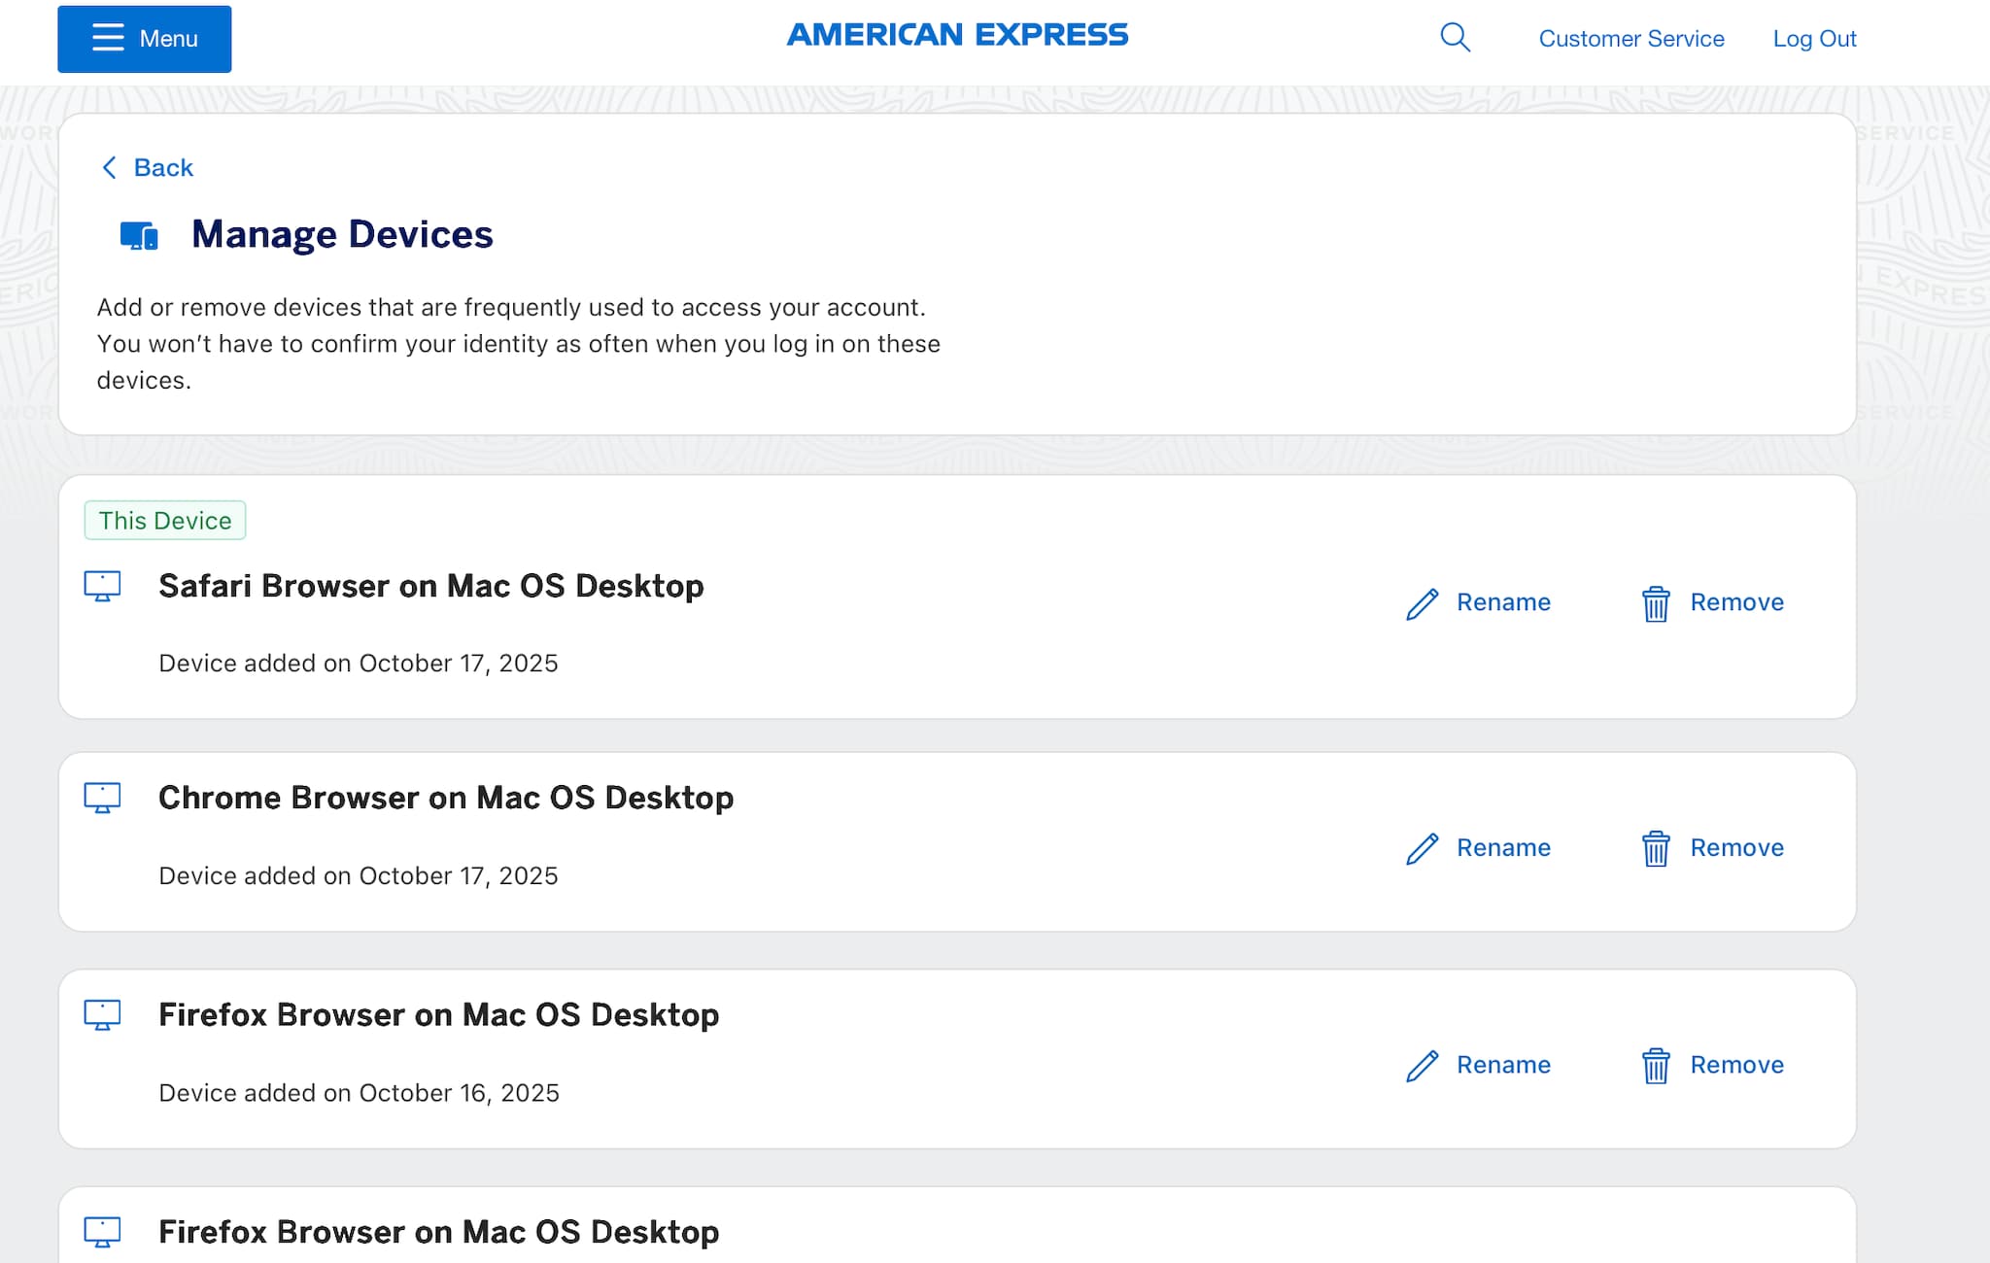This screenshot has height=1263, width=1990.
Task: Click the monitor icon beside Firefox Browser entry
Action: 101,1014
